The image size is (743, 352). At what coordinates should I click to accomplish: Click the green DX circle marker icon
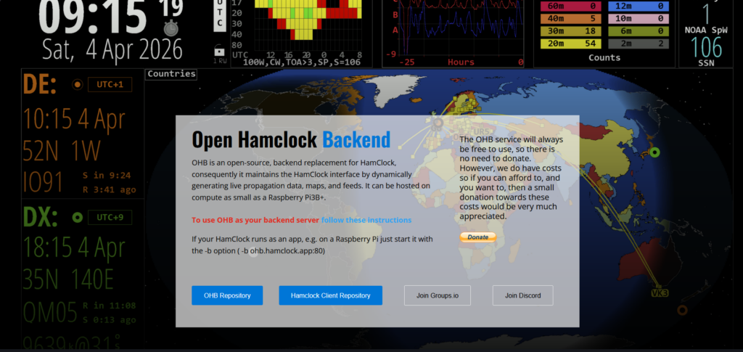click(x=77, y=218)
